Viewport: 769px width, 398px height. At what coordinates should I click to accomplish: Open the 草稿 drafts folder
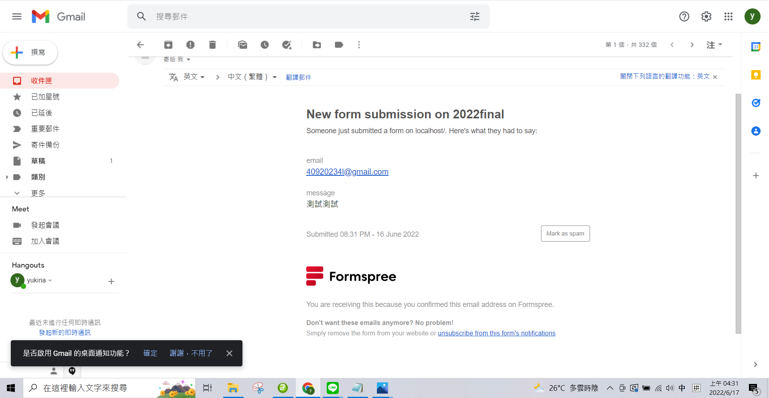click(x=38, y=161)
